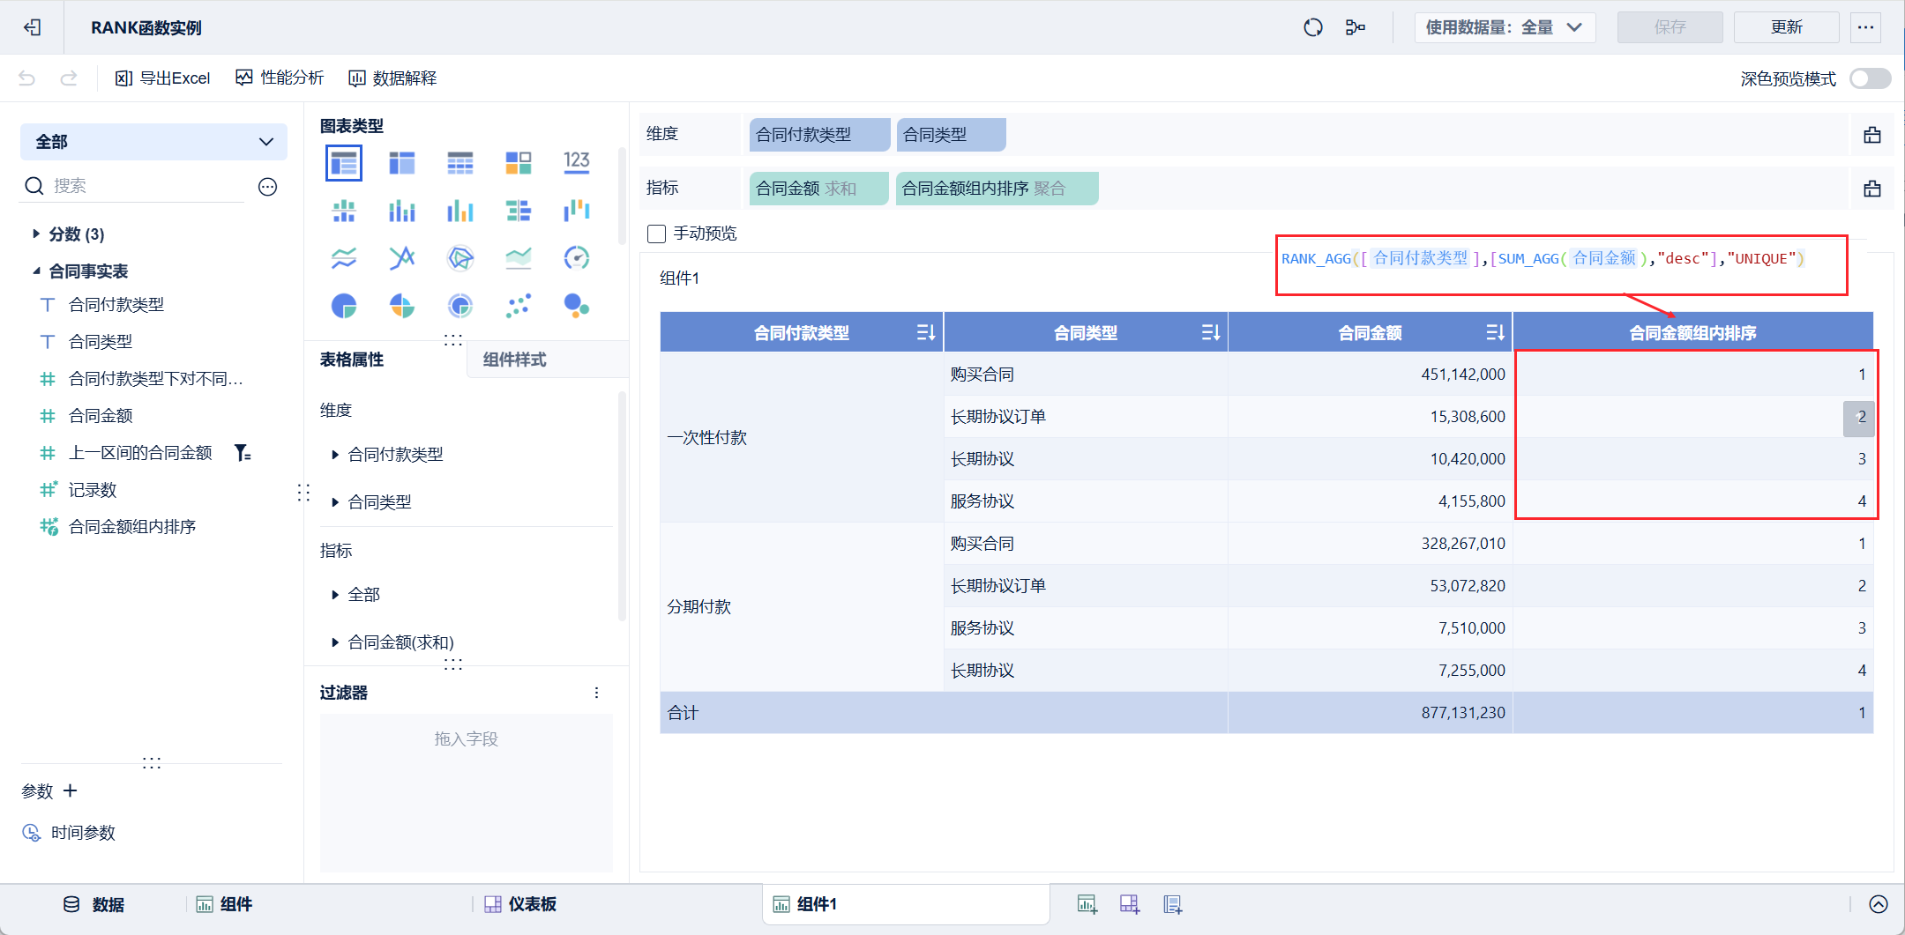Screen dimensions: 1905x935
Task: Select the rose chart type
Action: coord(402,306)
